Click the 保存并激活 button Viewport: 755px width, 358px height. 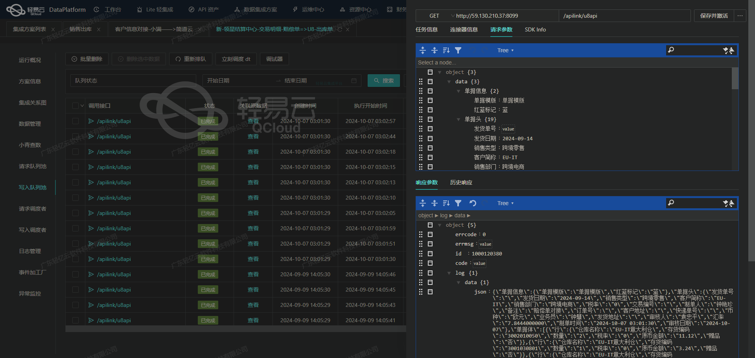(x=714, y=16)
